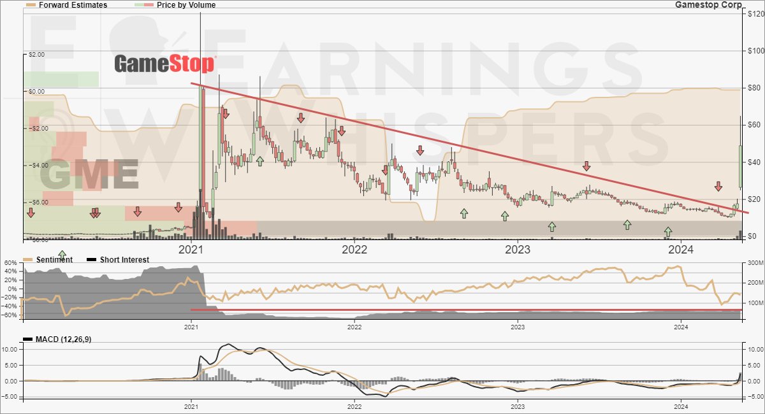Click the red down arrow beside the 2024 price spike
Image resolution: width=765 pixels, height=414 pixels.
718,186
